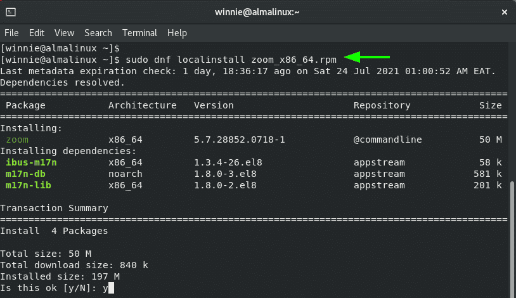Open the Terminal menu
516x298 pixels.
(x=139, y=33)
